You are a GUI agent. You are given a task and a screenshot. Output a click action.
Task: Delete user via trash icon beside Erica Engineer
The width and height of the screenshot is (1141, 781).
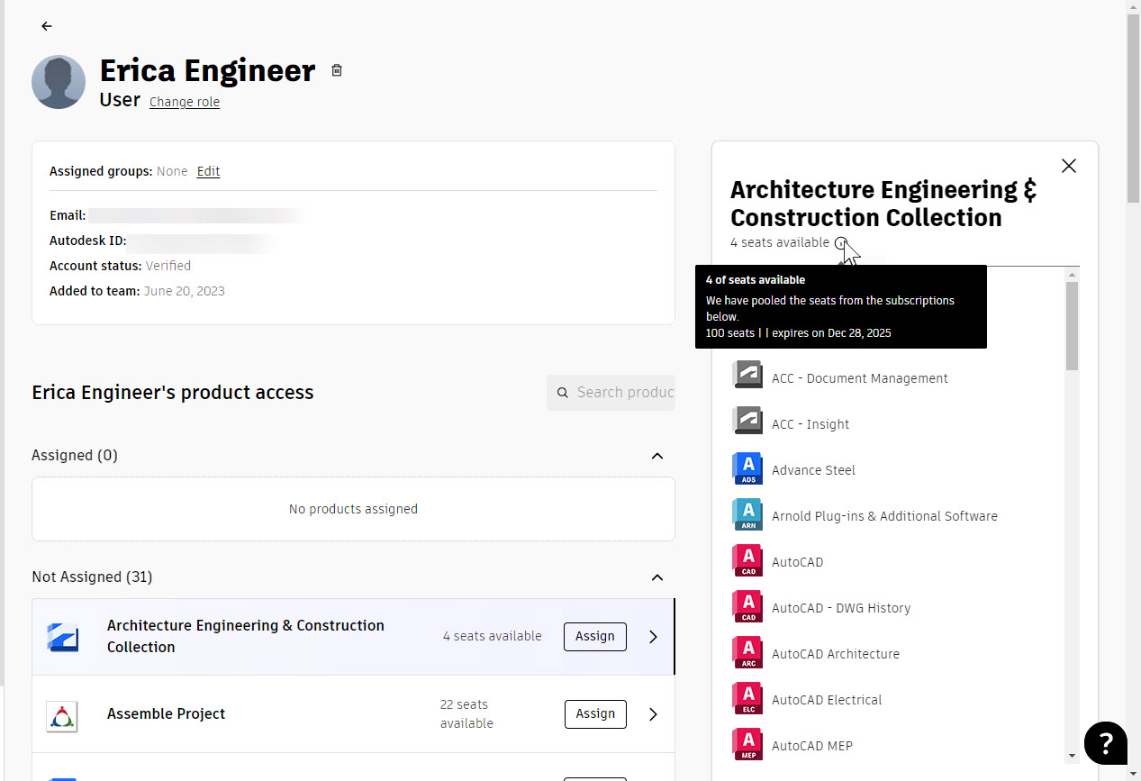(337, 70)
